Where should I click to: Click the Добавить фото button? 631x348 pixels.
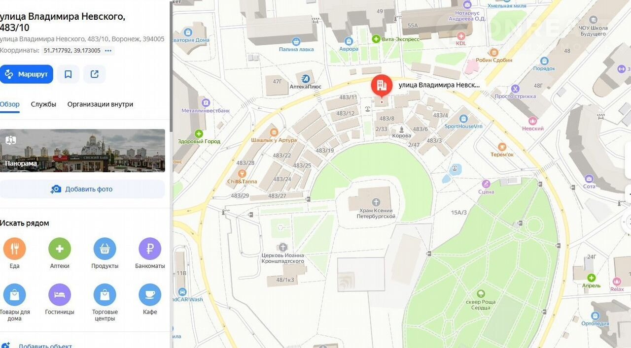(x=82, y=189)
